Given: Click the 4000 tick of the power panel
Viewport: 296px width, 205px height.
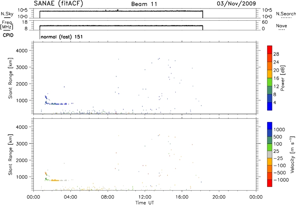Looking at the screenshot, I should coord(22,51).
